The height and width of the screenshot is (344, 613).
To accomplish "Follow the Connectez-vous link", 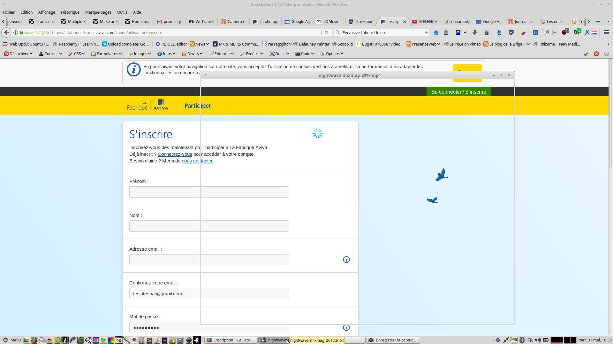I will pos(175,154).
